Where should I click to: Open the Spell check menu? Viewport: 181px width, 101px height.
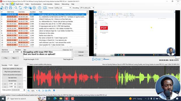click(20, 4)
